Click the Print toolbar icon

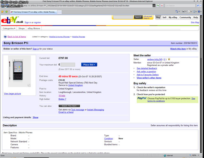[183, 11]
